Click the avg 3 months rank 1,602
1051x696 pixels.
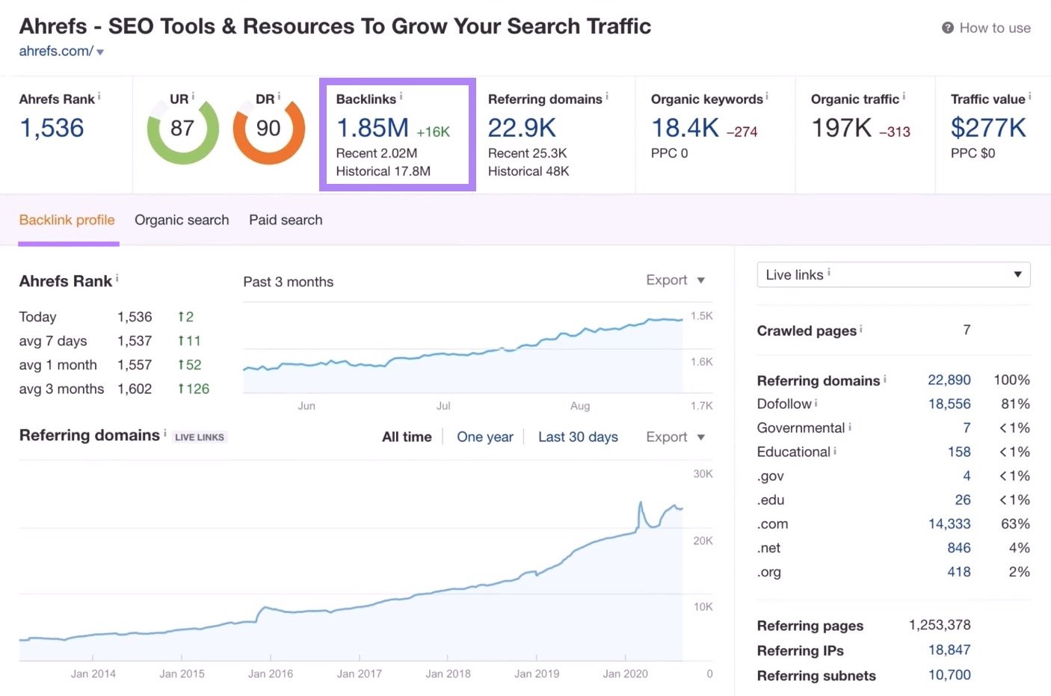(135, 389)
